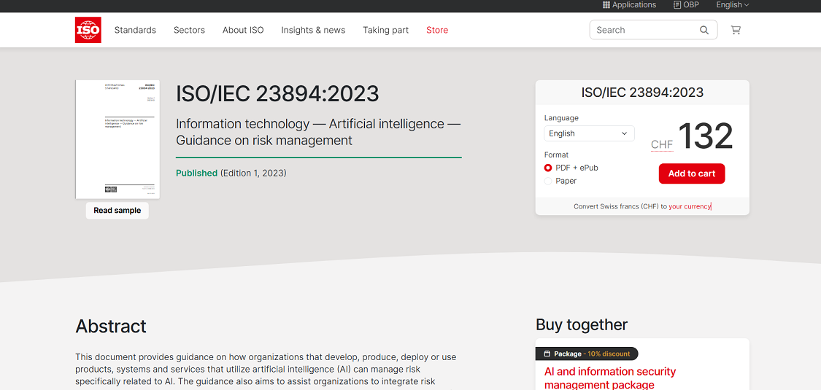821x390 pixels.
Task: Click the OBP document icon
Action: 677,4
